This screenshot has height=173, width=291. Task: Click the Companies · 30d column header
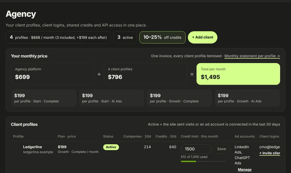click(137, 136)
